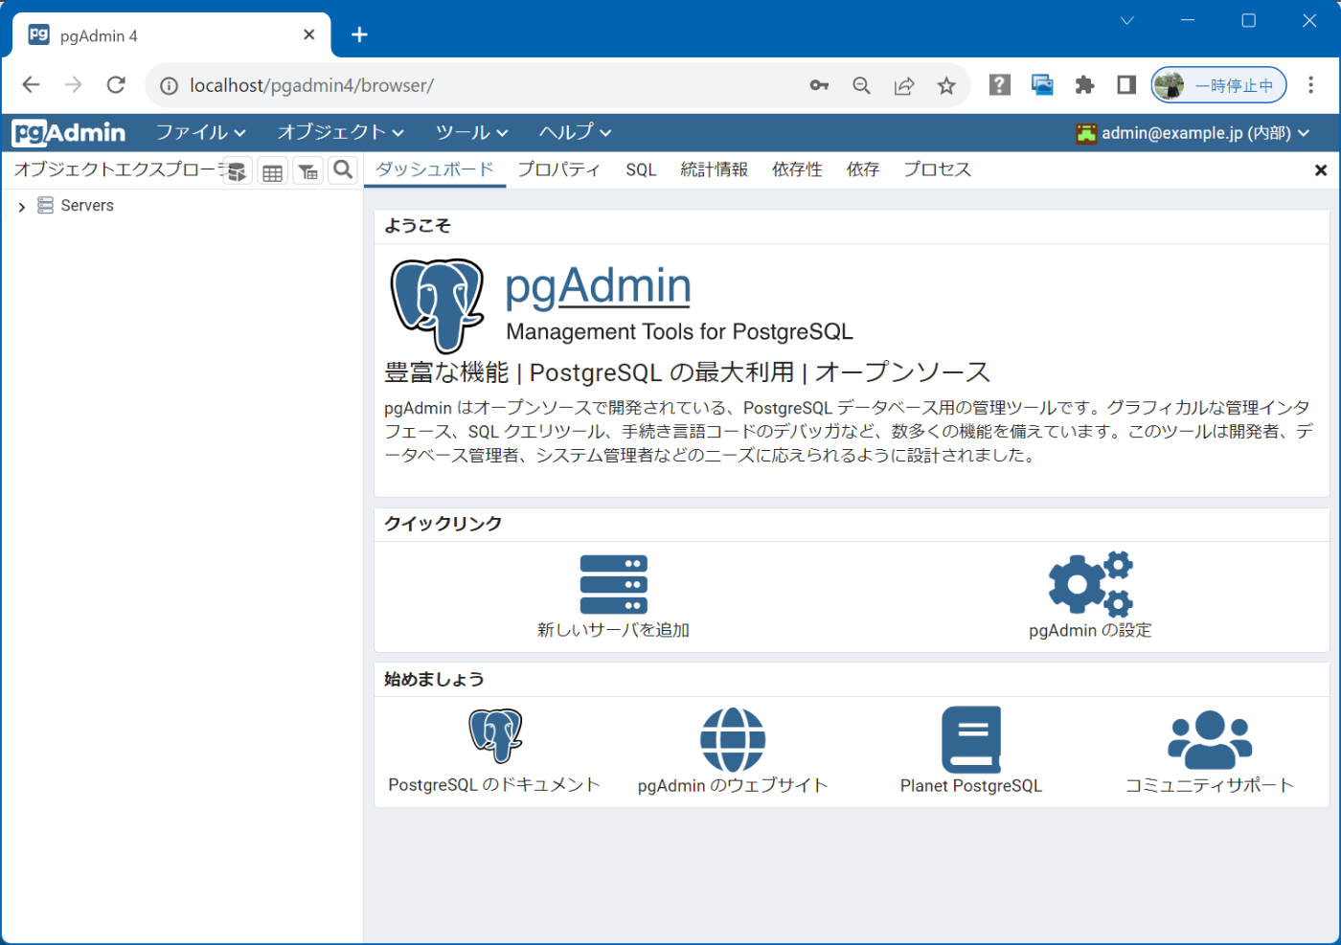Click the tab search chevron in the title bar
This screenshot has height=945, width=1341.
pyautogui.click(x=1127, y=20)
